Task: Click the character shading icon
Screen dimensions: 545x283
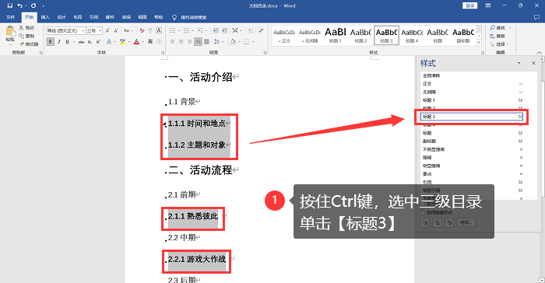Action: 150,42
